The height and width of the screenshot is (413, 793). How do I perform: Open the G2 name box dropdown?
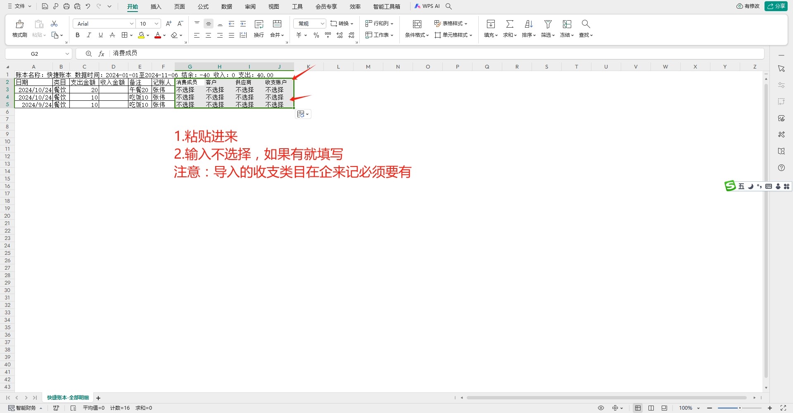pyautogui.click(x=67, y=54)
